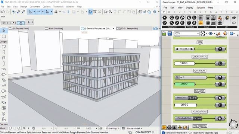The width and height of the screenshot is (239, 134).
Task: Click the sketch brush icon in Grasshopper
Action: coord(218,33)
